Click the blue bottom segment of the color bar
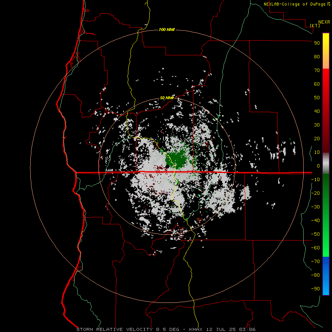The image size is (332, 332). (326, 276)
